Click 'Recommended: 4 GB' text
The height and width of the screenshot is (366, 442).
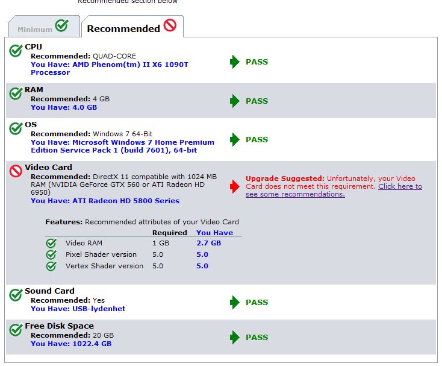pyautogui.click(x=70, y=99)
